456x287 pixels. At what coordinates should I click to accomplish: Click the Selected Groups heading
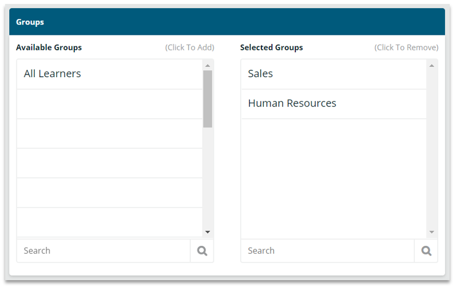(x=272, y=47)
